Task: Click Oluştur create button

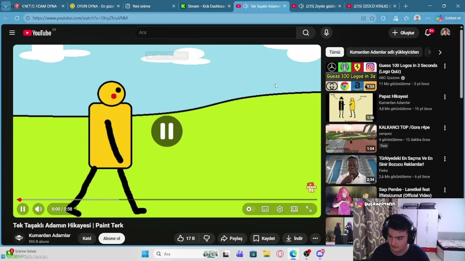Action: pos(403,33)
